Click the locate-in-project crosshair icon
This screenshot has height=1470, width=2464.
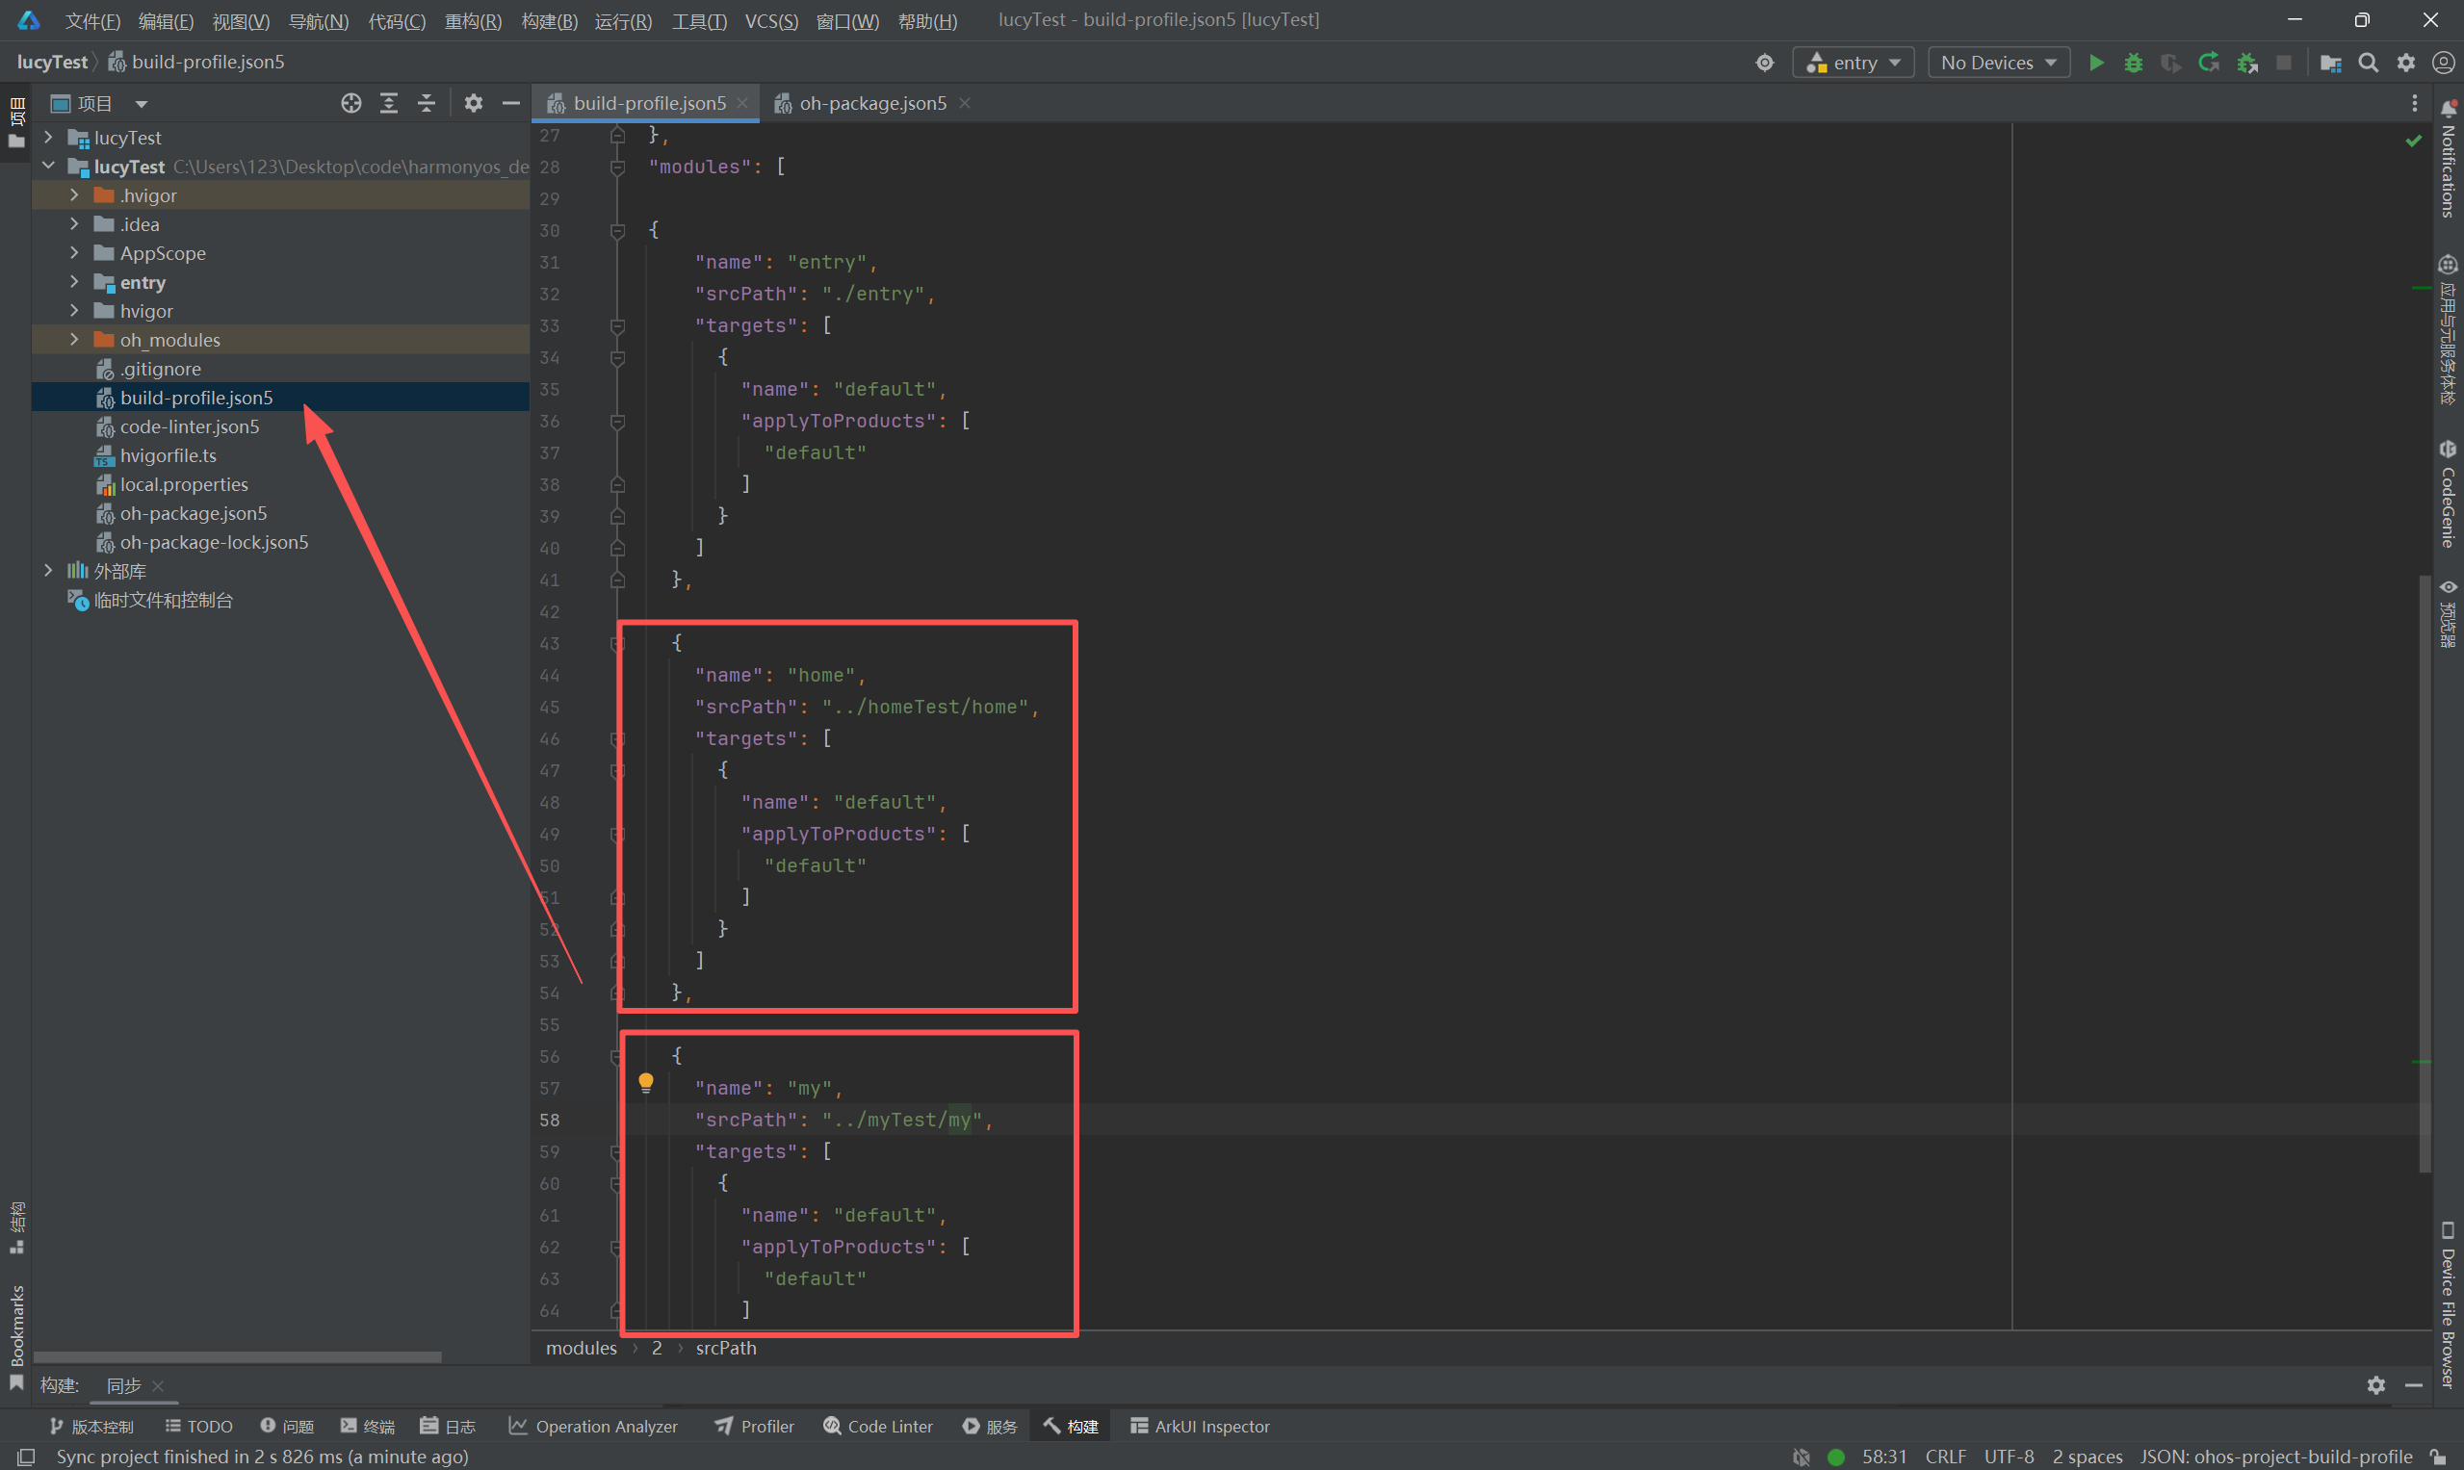[350, 103]
